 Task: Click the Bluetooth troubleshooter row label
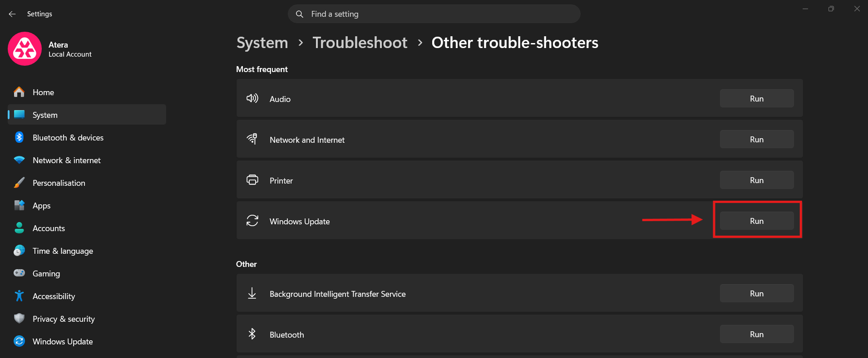point(287,334)
